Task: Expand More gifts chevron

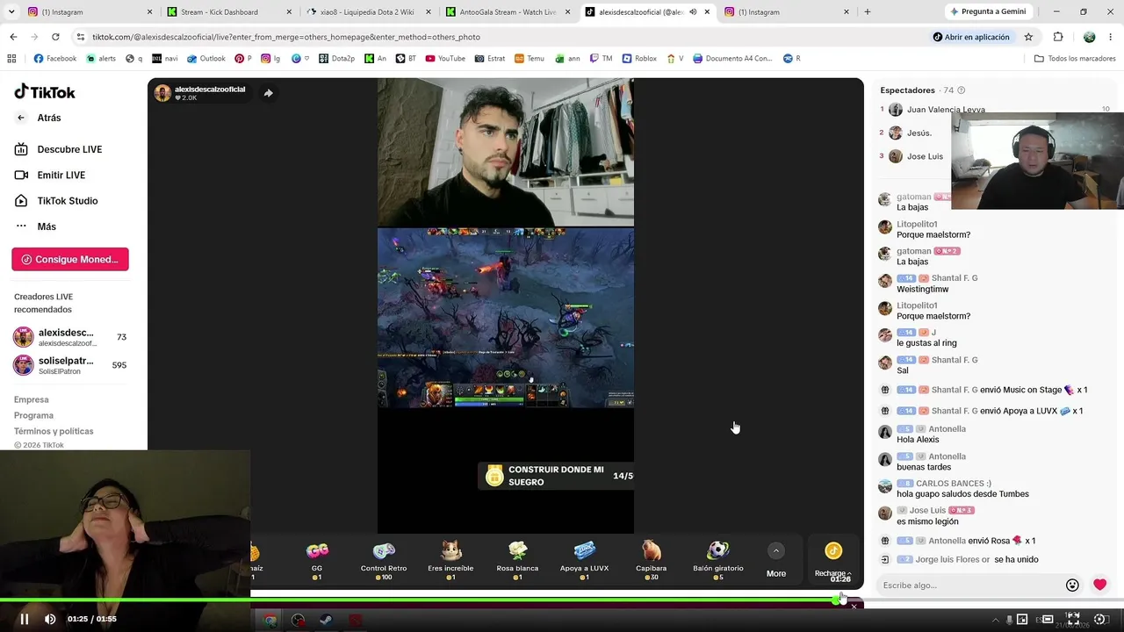Action: 775,551
